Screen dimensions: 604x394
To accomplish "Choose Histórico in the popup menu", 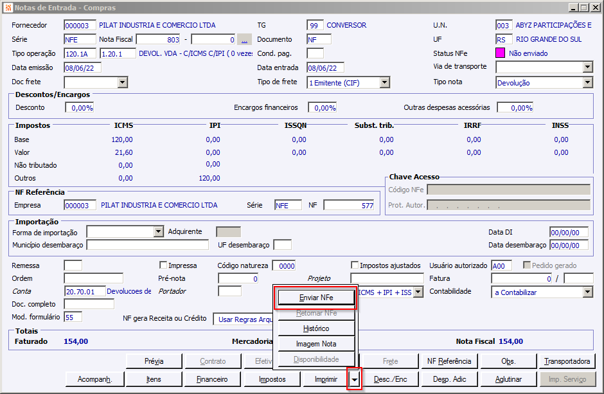I will click(x=316, y=328).
